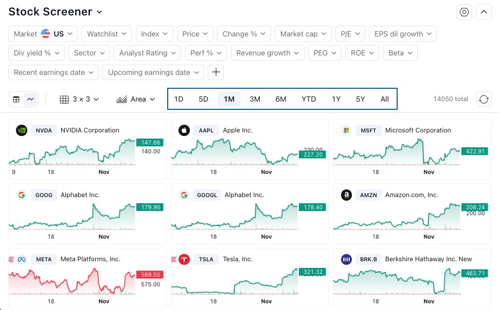Screen dimensions: 500x310
Task: Click the pink flag on Tesla card
Action: click(x=174, y=259)
